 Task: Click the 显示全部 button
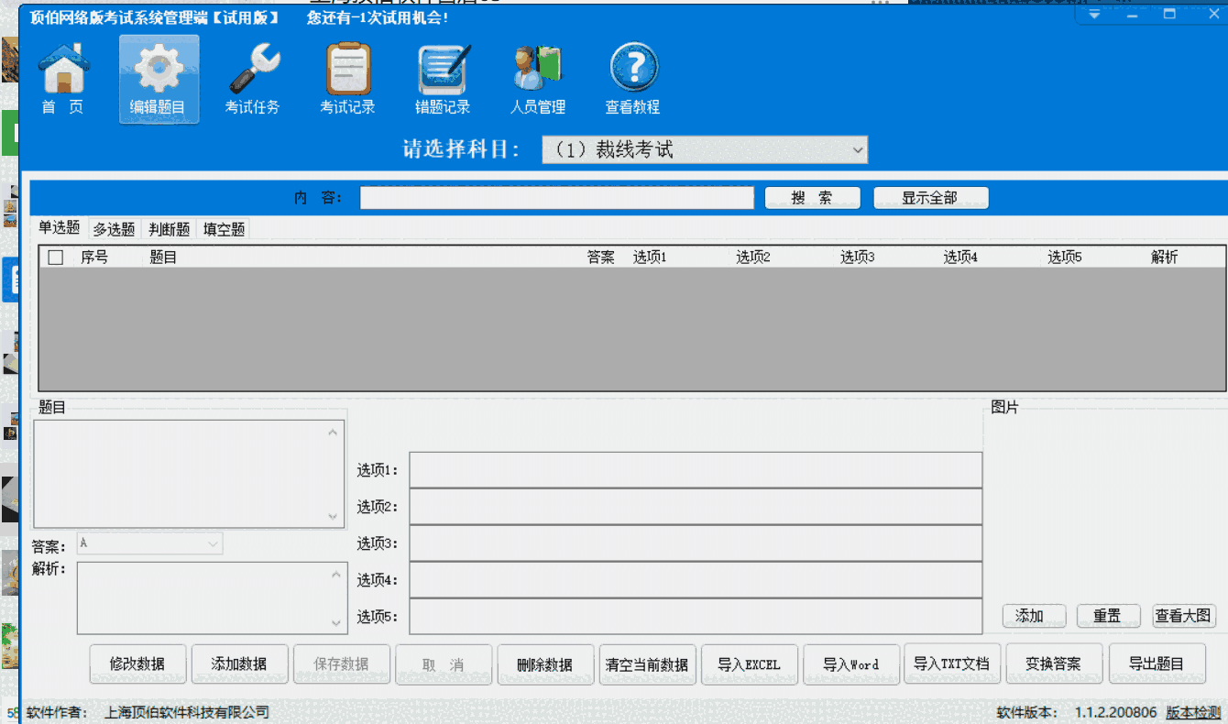(930, 197)
